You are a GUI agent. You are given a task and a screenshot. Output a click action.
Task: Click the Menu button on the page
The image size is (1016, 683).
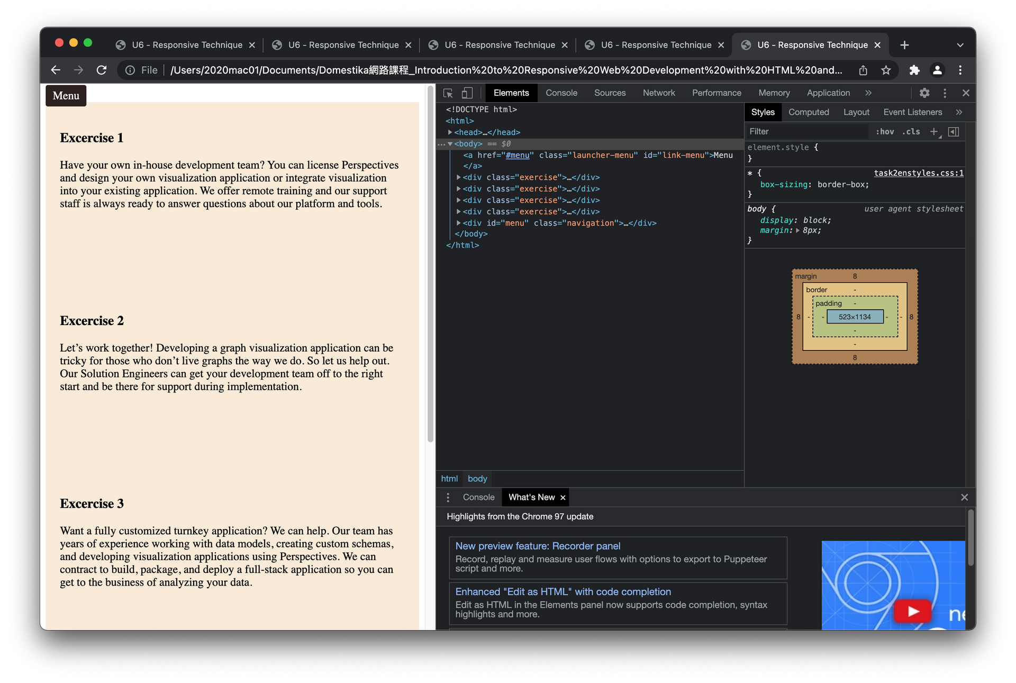pos(66,96)
